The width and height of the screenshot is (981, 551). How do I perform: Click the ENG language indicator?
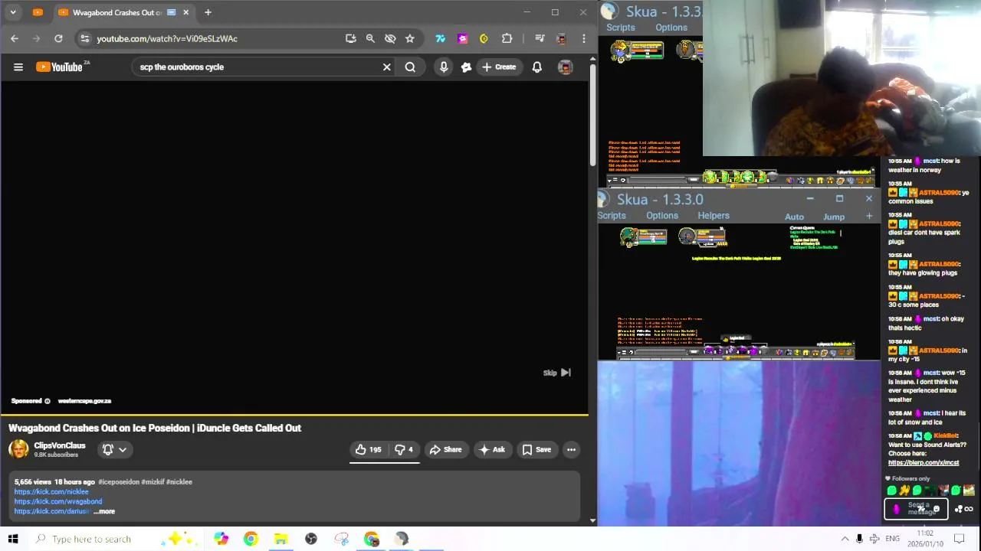pos(892,539)
